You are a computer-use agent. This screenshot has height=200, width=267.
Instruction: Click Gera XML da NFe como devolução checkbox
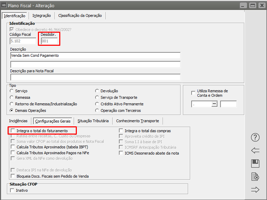click(13, 158)
